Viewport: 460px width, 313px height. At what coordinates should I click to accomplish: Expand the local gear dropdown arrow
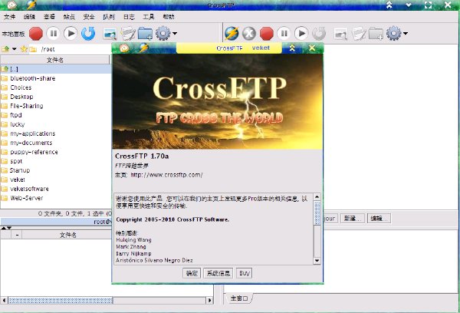pyautogui.click(x=175, y=34)
